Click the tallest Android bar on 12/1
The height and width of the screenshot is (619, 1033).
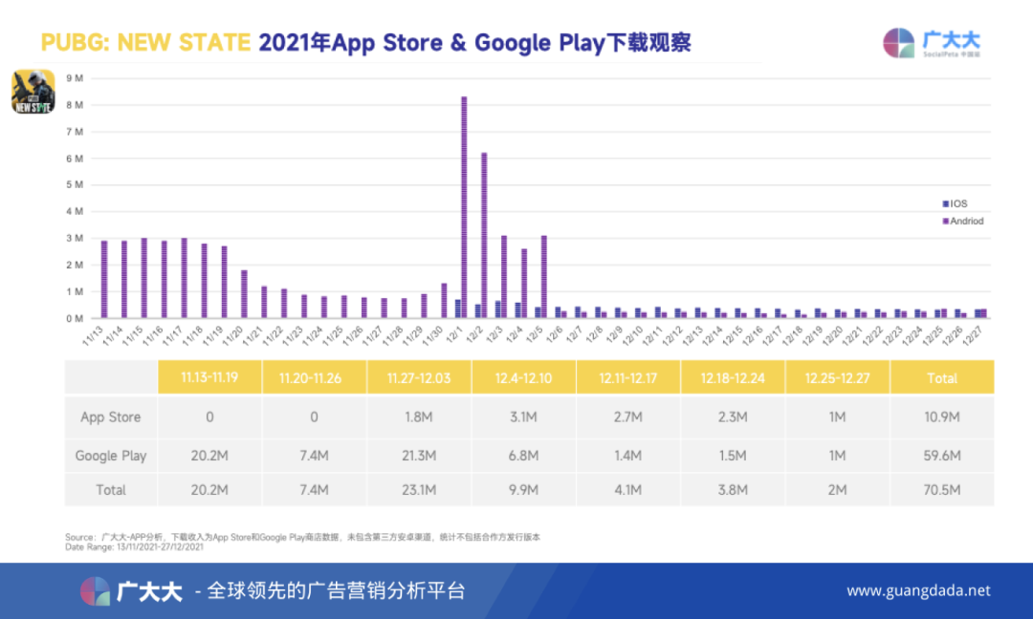pos(465,207)
